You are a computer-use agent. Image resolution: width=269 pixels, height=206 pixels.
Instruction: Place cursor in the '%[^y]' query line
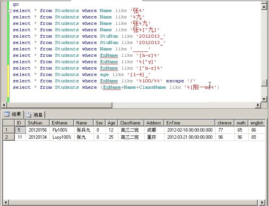click(85, 62)
